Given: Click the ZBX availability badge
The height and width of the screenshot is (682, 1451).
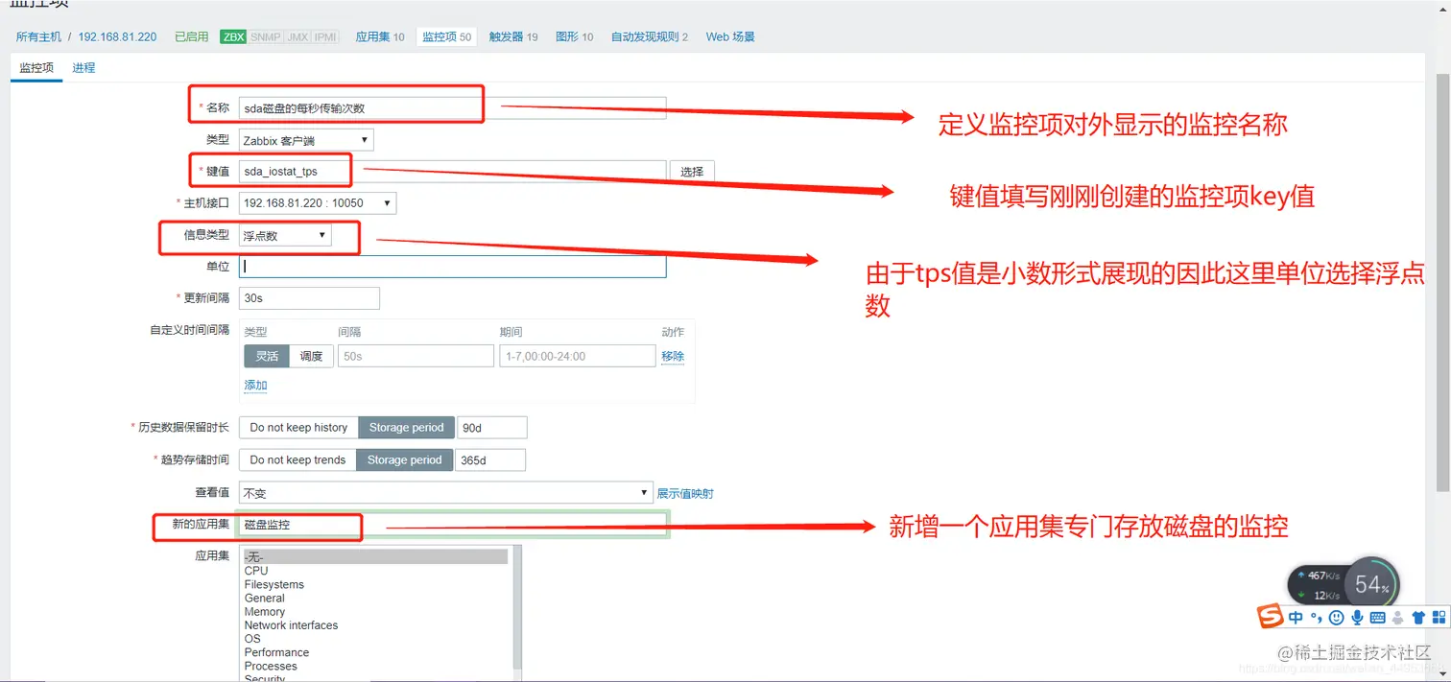Looking at the screenshot, I should [233, 37].
